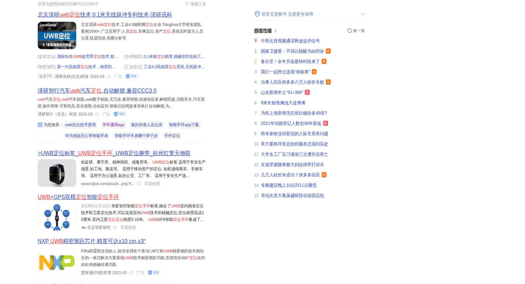
Task: Open hot search 哥伦比亚大毒枭越狱惊动该国总统
Action: [x=292, y=196]
